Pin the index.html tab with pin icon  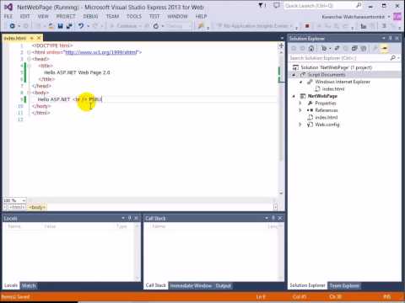[x=32, y=38]
